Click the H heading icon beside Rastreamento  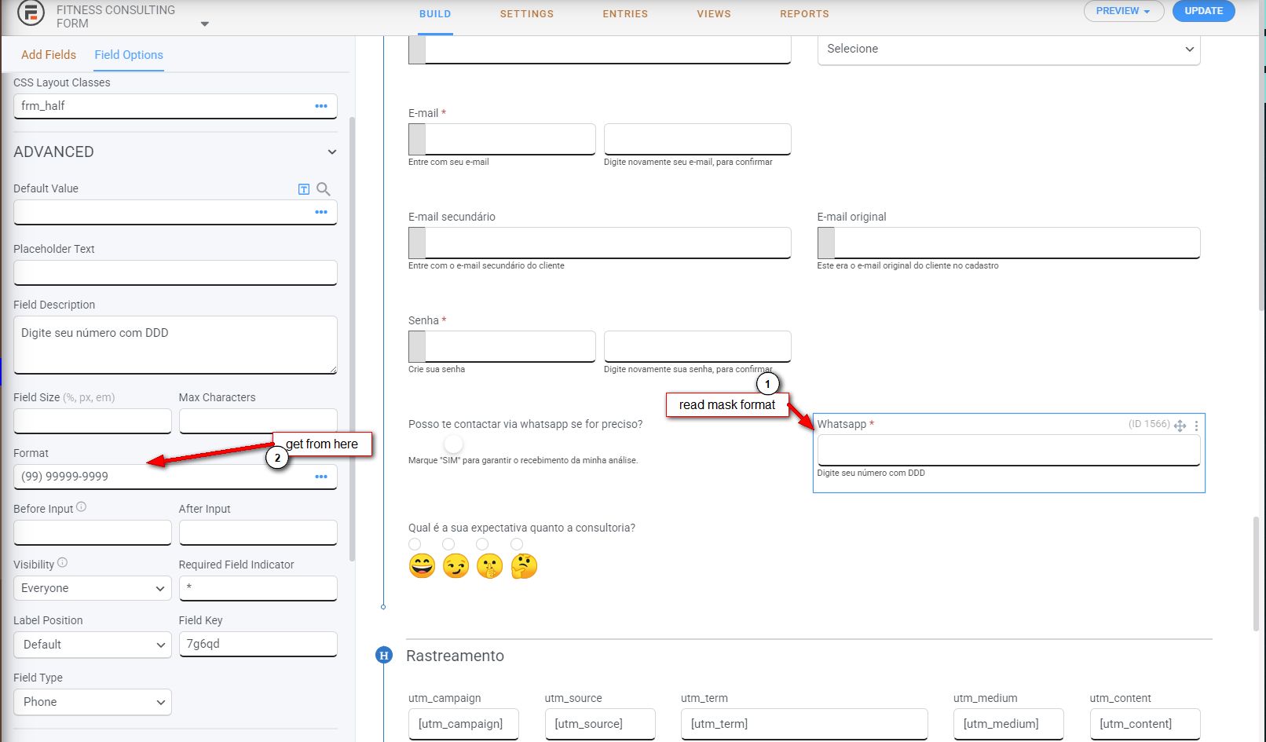pos(384,655)
